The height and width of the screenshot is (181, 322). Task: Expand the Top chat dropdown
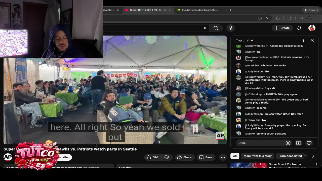[x=245, y=40]
